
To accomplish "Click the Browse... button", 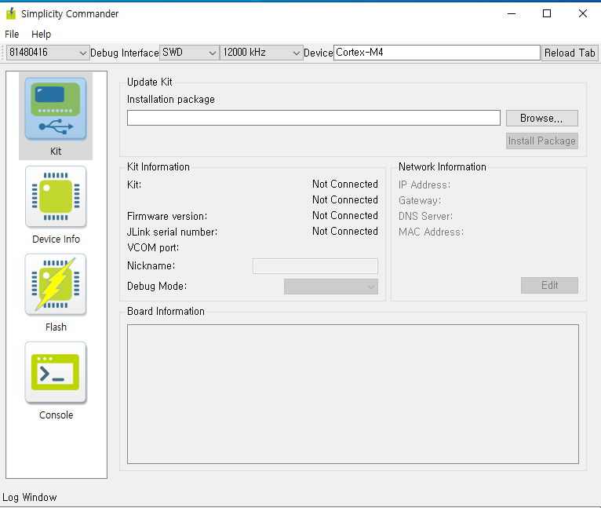I will (x=541, y=119).
